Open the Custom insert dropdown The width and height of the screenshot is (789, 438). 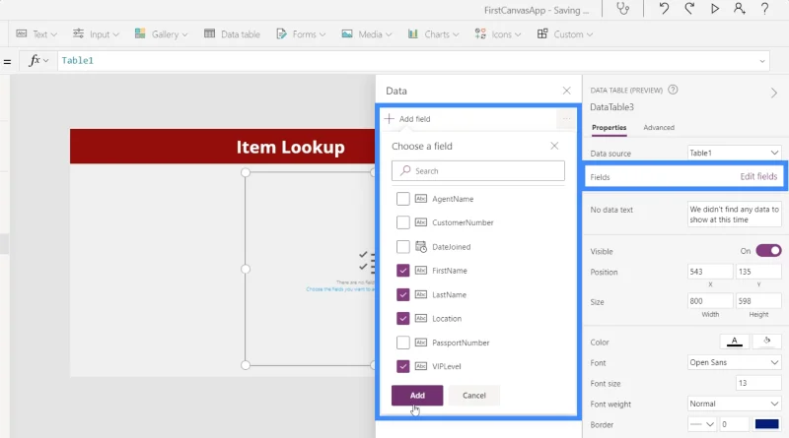click(x=564, y=34)
